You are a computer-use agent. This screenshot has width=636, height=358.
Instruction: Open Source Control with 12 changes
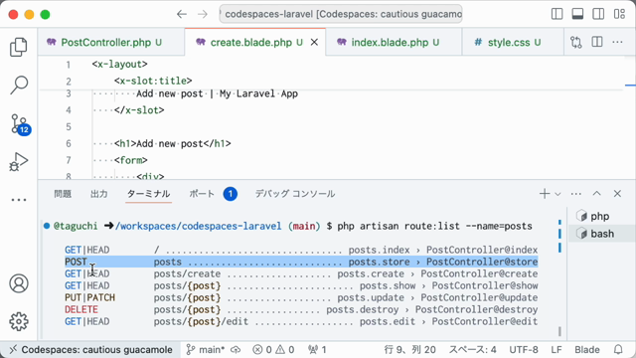[x=19, y=123]
